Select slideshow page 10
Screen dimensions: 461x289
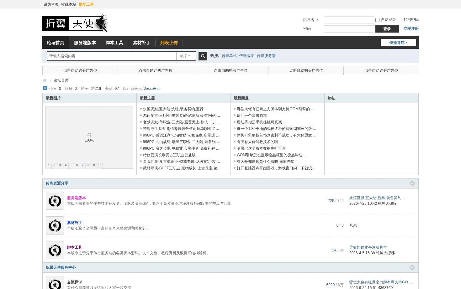click(x=100, y=165)
